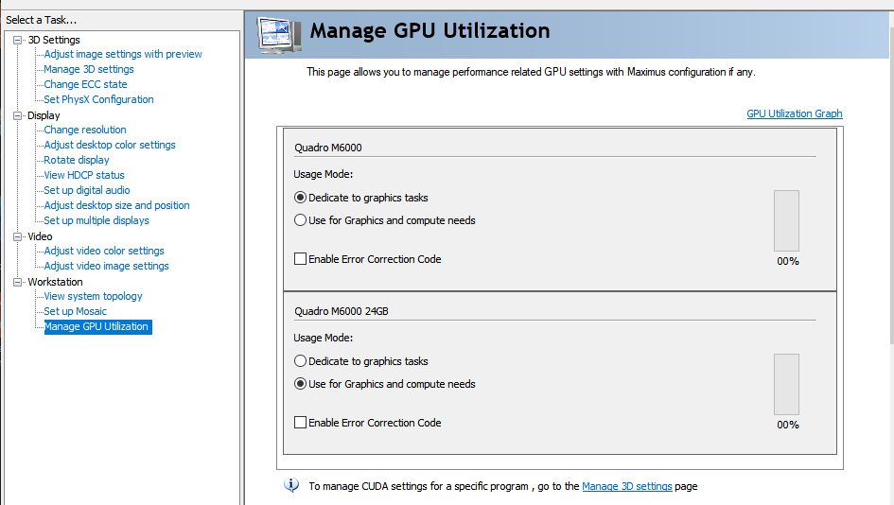This screenshot has width=894, height=505.
Task: Choose Dedicate to graphics tasks for M6000 24GB
Action: [301, 361]
